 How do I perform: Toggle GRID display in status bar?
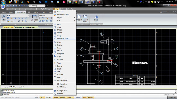coord(42,97)
